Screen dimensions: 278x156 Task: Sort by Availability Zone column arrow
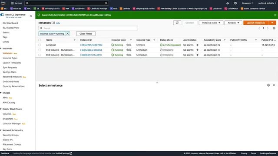225,40
